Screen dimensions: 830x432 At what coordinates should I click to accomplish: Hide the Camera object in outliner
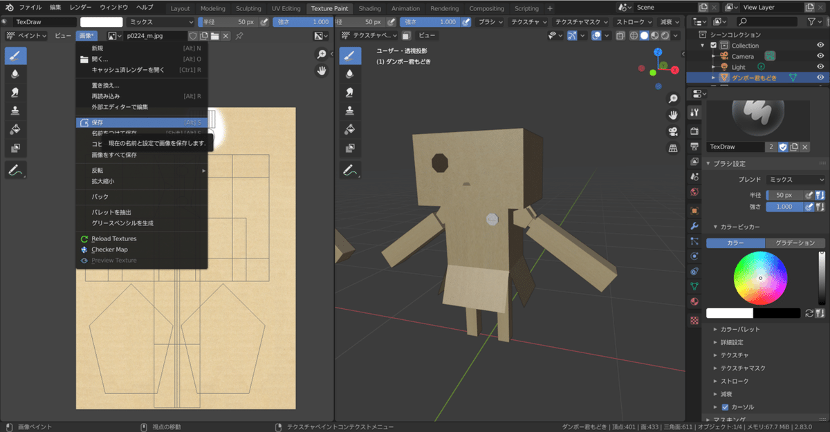(820, 56)
